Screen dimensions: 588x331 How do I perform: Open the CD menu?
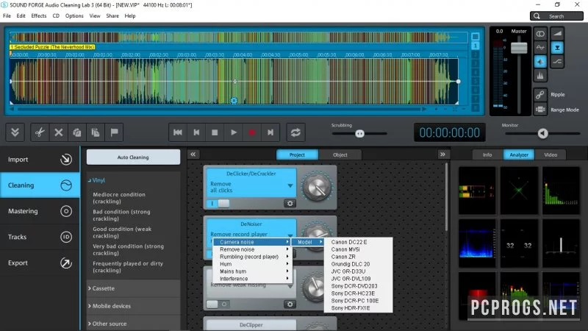(56, 15)
